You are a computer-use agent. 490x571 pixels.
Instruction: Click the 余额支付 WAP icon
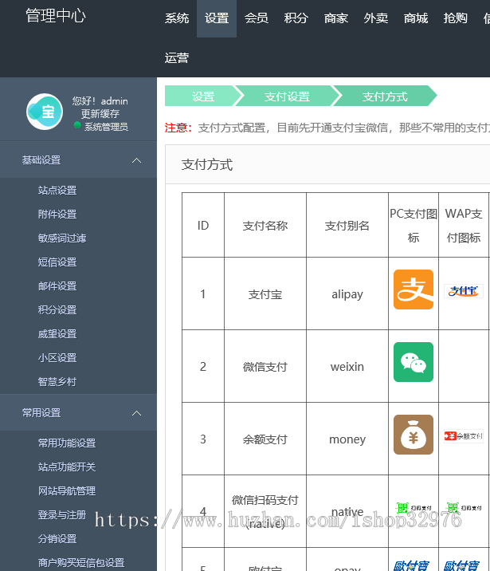click(x=464, y=436)
